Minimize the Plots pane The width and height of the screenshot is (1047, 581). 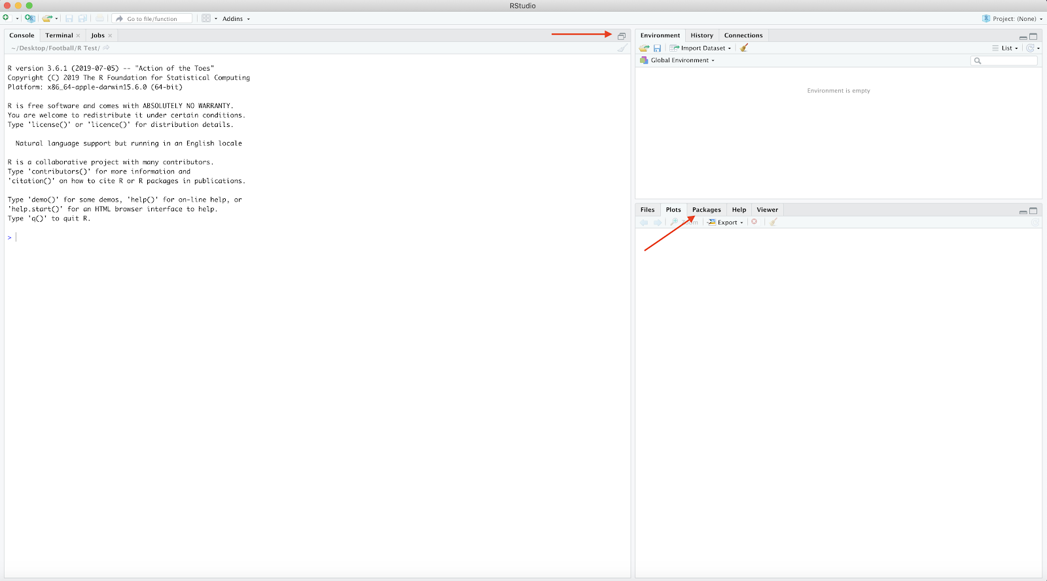click(1023, 211)
